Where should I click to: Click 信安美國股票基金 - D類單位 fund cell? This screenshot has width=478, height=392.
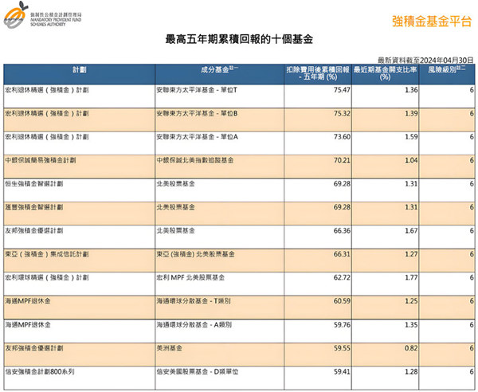click(198, 371)
